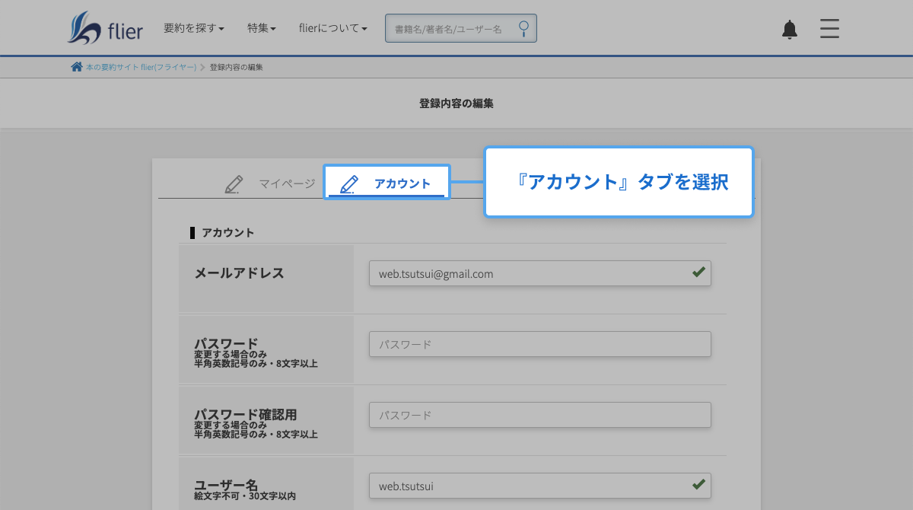Open the notification bell

click(790, 30)
